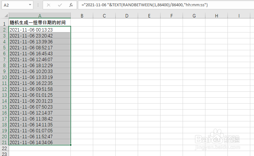Click the fill handle at selection bottom
Viewport: 254px width, 156px height.
coord(71,145)
